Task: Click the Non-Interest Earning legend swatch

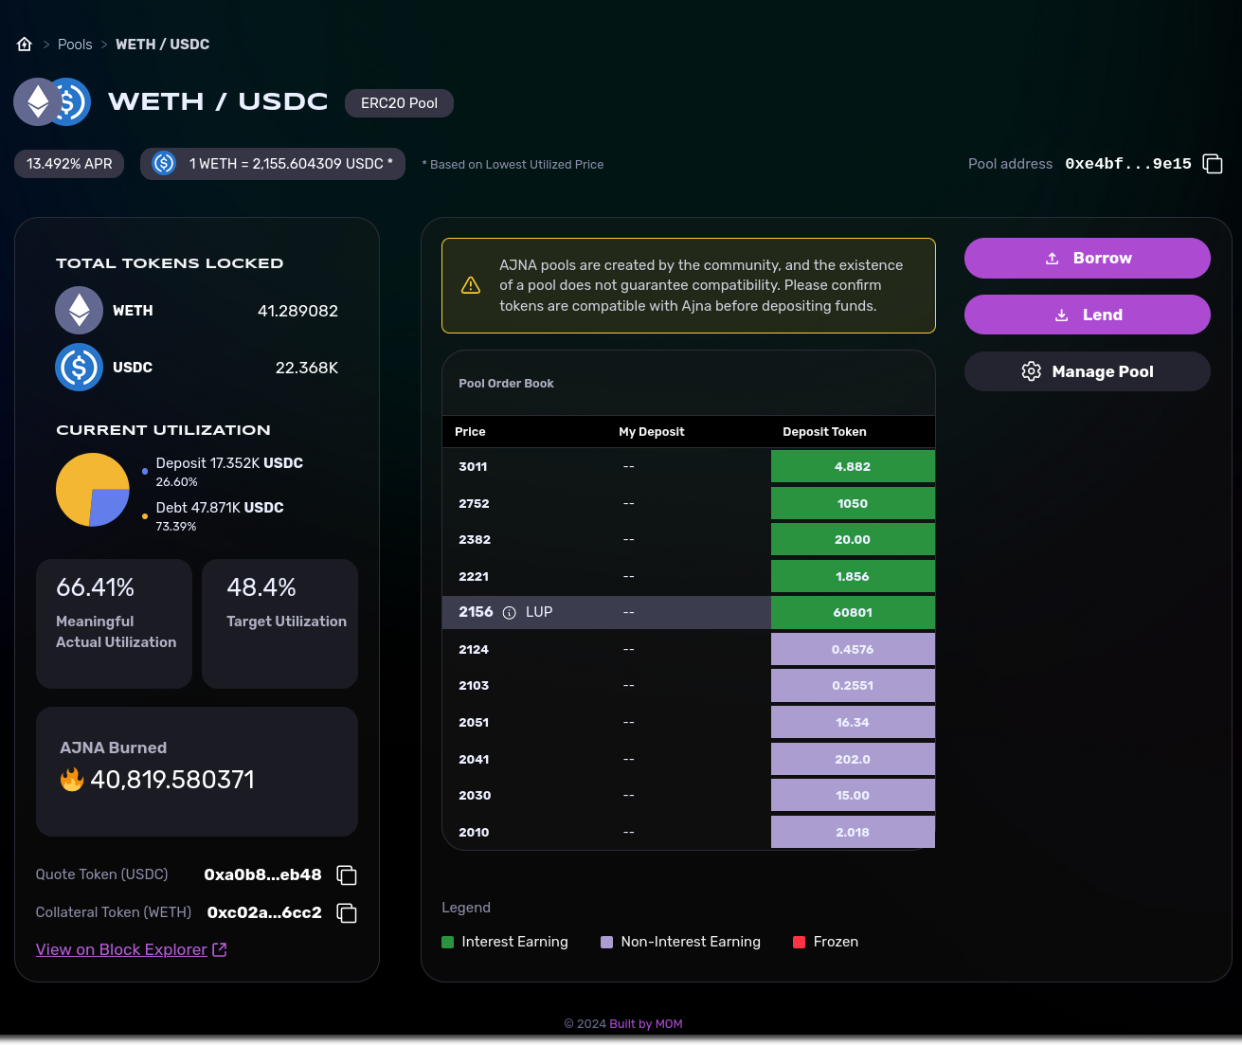Action: 607,942
